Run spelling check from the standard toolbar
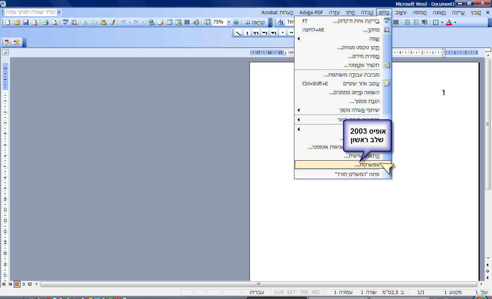Viewport: 492px width, 299px height. 65,22
